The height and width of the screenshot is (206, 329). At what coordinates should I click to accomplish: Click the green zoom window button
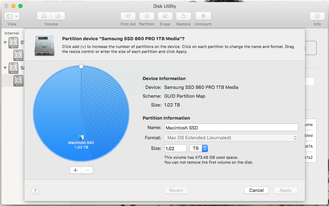coord(20,6)
